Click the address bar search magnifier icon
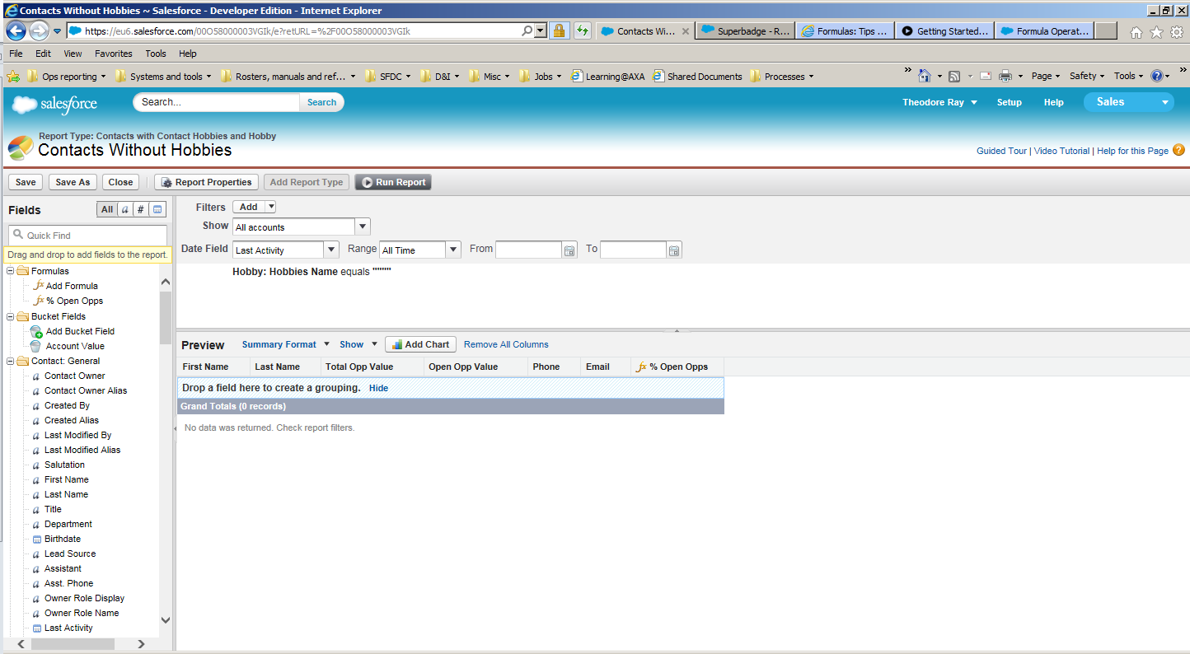This screenshot has height=654, width=1190. tap(527, 31)
